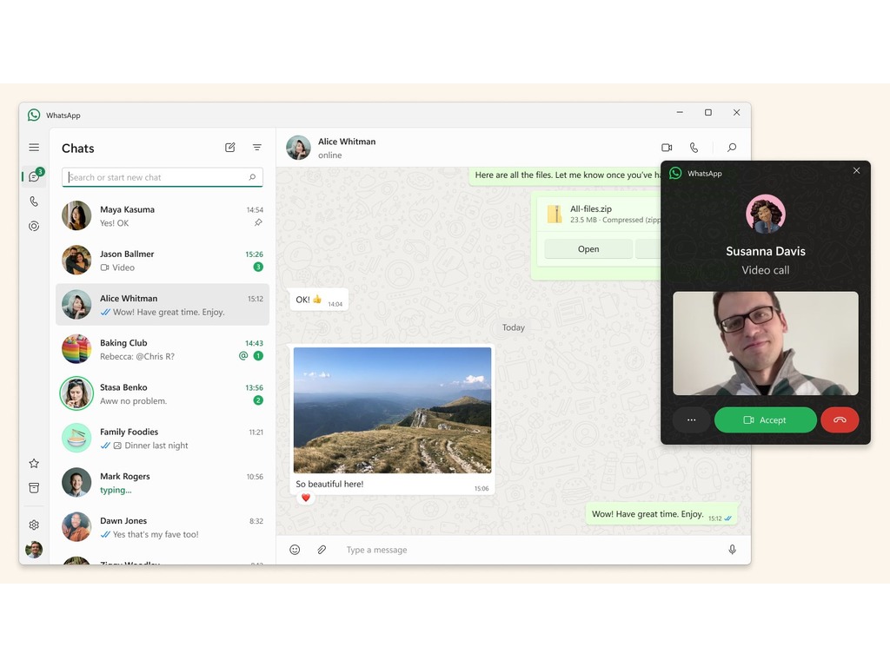The height and width of the screenshot is (667, 890).
Task: Open more options on incoming call
Action: pyautogui.click(x=691, y=420)
